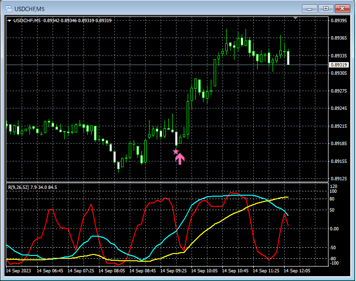
Task: Minimize the USDCHF,M5 chart window
Action: [309, 9]
